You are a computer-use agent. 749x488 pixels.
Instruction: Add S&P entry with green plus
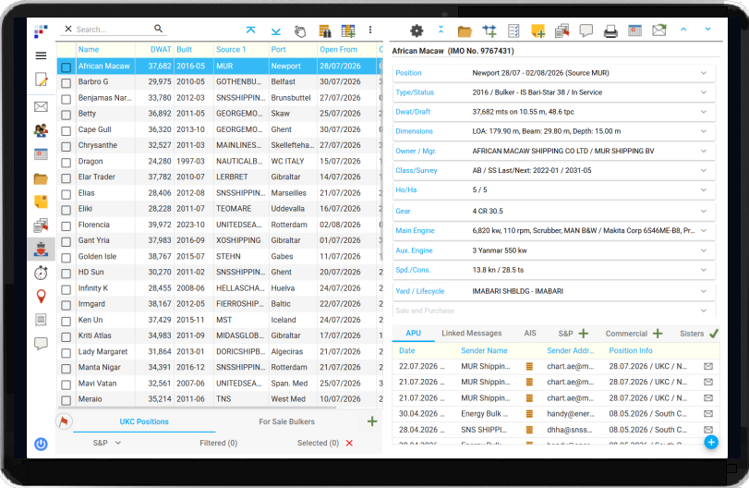tap(584, 333)
